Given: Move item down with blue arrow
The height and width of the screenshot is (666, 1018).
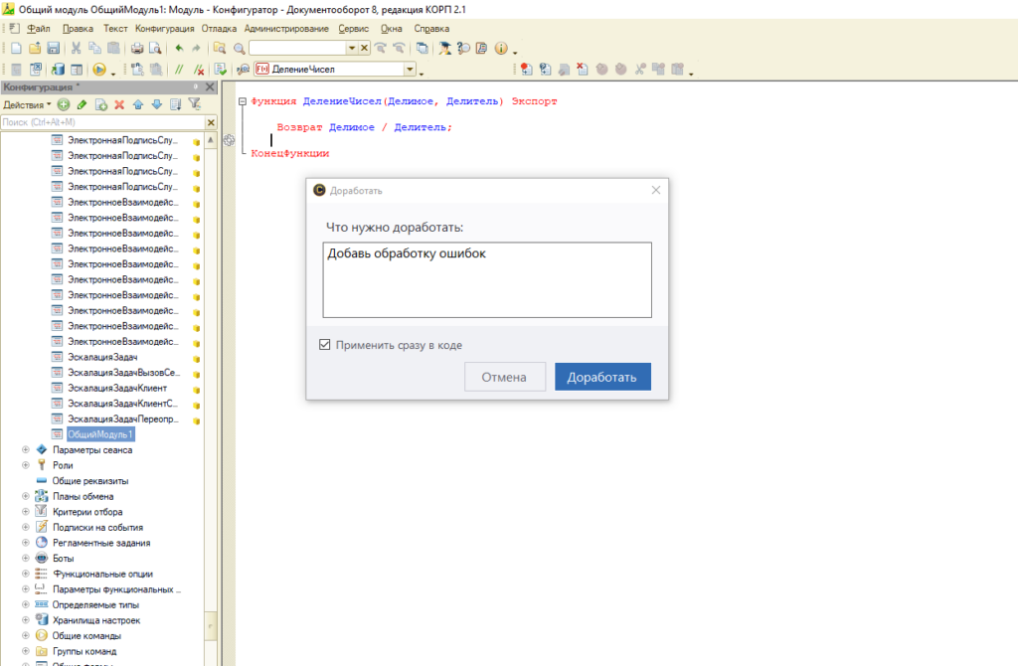Looking at the screenshot, I should (156, 104).
